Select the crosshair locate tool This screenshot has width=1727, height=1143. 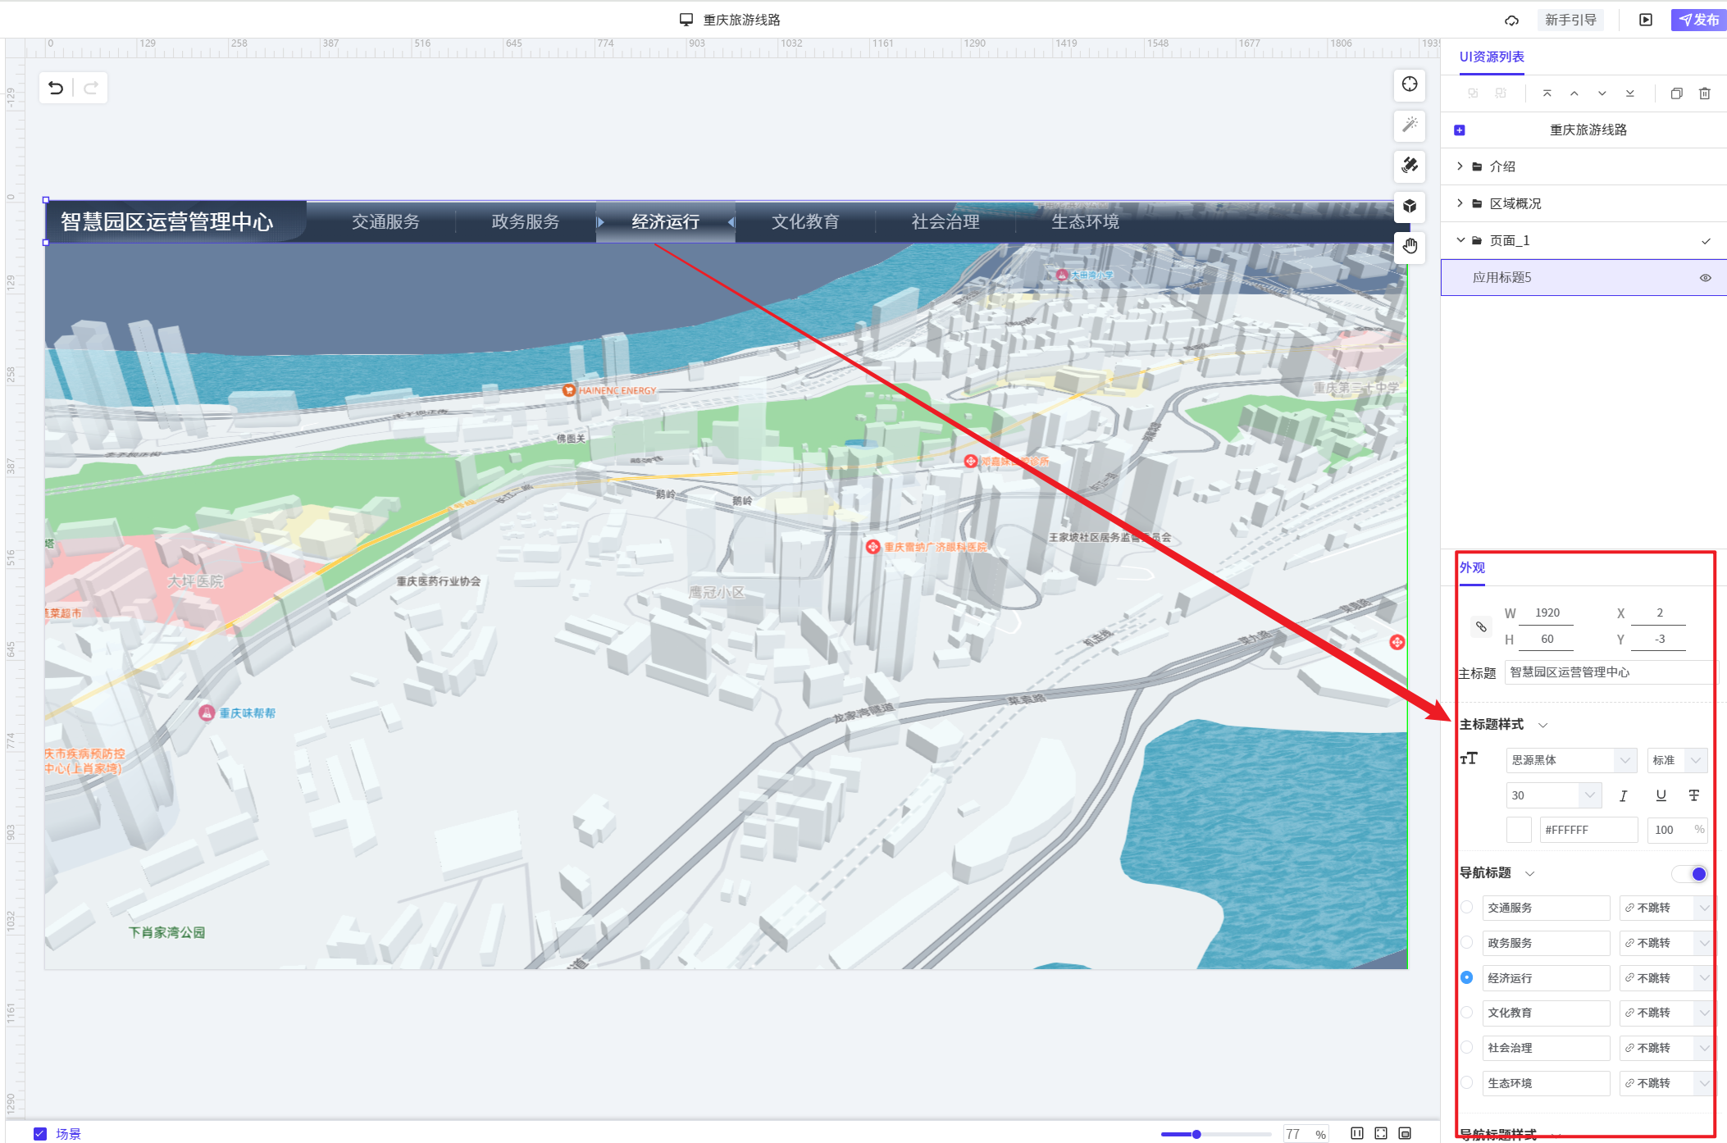click(x=1410, y=84)
